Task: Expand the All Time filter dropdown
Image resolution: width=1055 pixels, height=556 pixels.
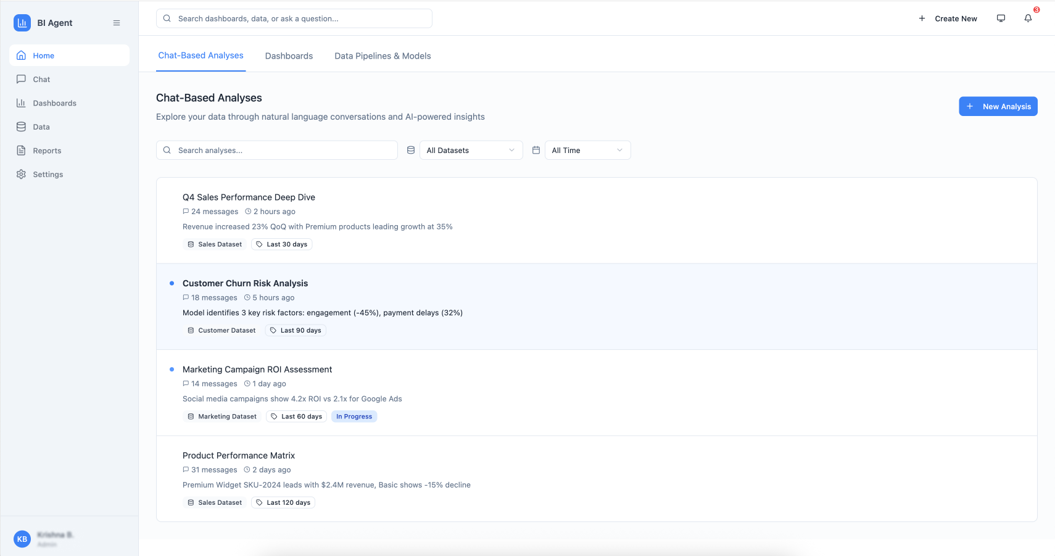Action: [x=587, y=151]
